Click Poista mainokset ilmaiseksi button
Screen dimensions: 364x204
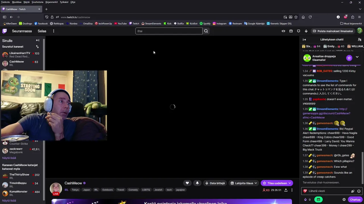click(332, 31)
